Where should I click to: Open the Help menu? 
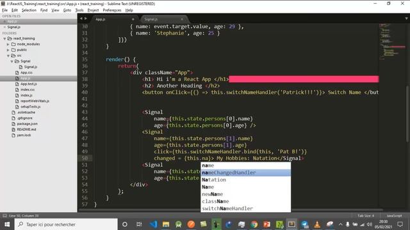129,10
